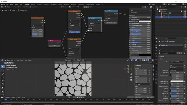Click the Value node's 5.800 field
The width and height of the screenshot is (187, 105).
pos(54,46)
